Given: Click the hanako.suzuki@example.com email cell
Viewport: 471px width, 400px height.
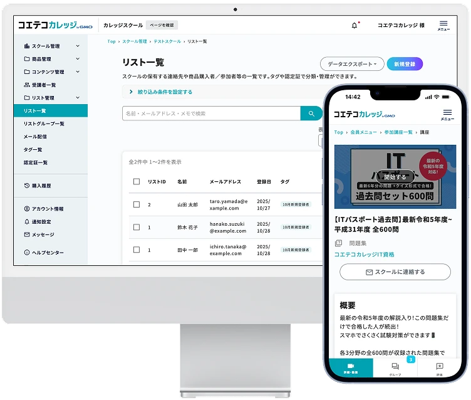Looking at the screenshot, I should (x=228, y=228).
